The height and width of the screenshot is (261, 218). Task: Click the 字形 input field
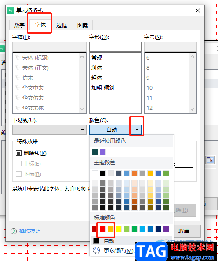click(x=115, y=46)
